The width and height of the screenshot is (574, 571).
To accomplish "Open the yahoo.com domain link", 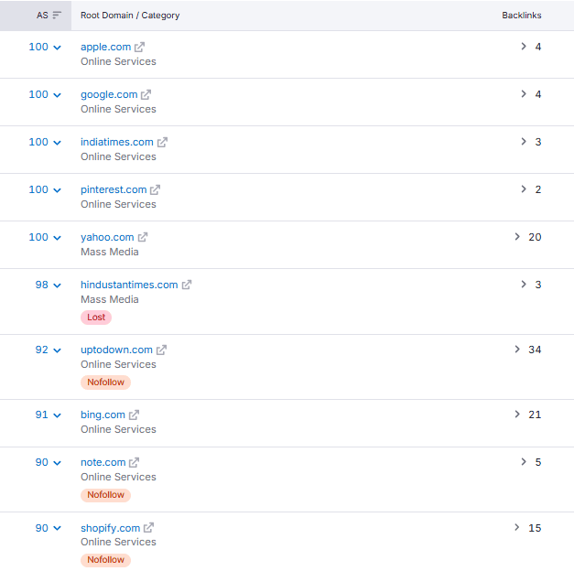I will tap(107, 237).
